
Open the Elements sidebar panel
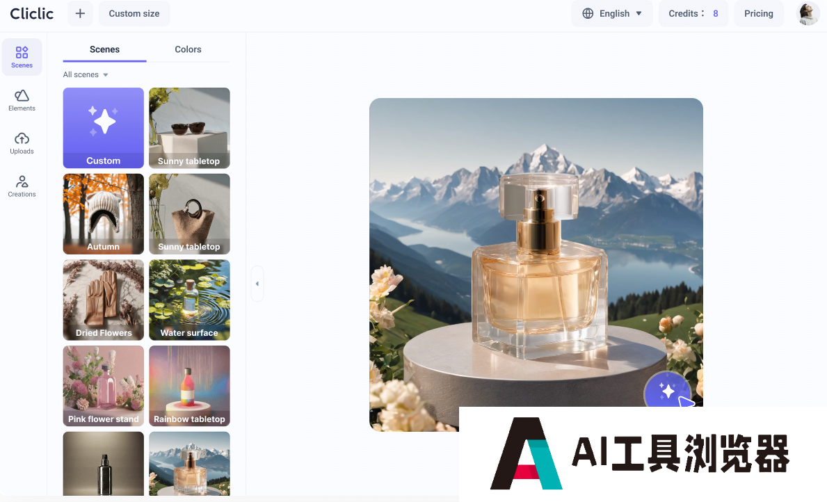point(22,100)
